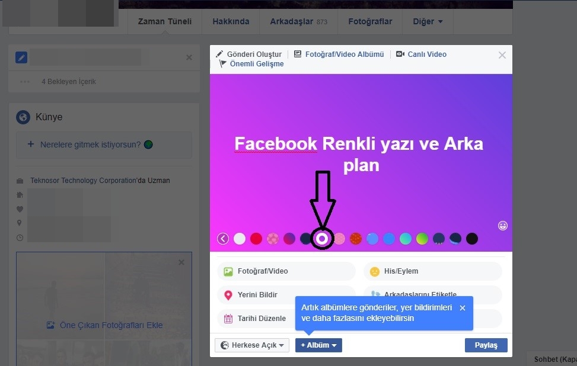Expand the Diğer dropdown tab
The height and width of the screenshot is (366, 577).
428,21
